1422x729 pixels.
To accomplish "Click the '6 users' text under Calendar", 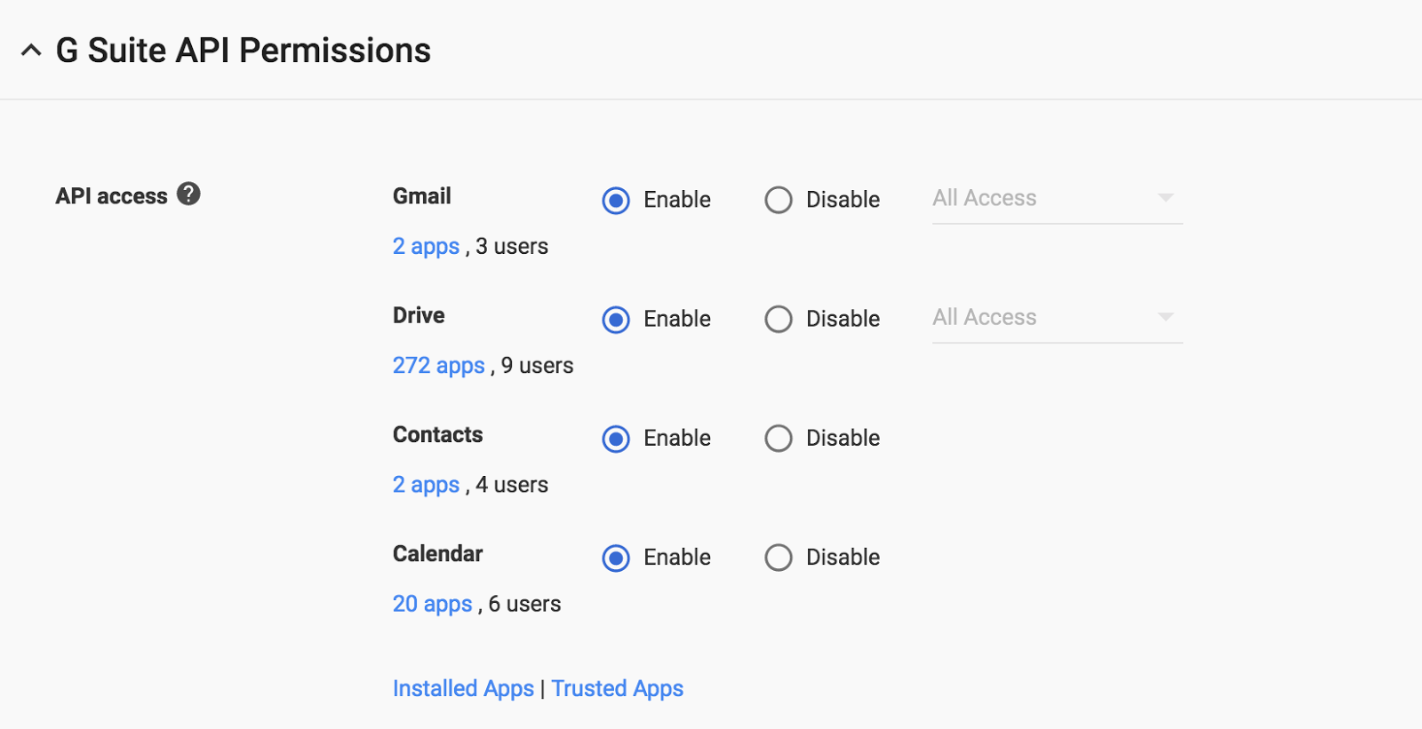I will pyautogui.click(x=525, y=604).
